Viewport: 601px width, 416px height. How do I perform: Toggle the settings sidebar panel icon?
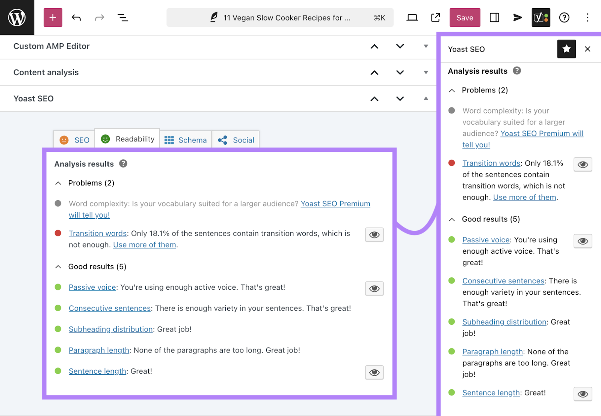click(494, 17)
